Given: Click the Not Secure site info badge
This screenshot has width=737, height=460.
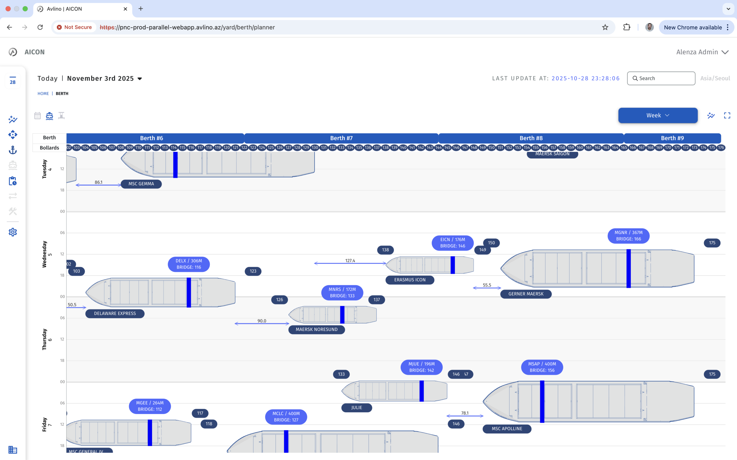Looking at the screenshot, I should click(x=75, y=27).
